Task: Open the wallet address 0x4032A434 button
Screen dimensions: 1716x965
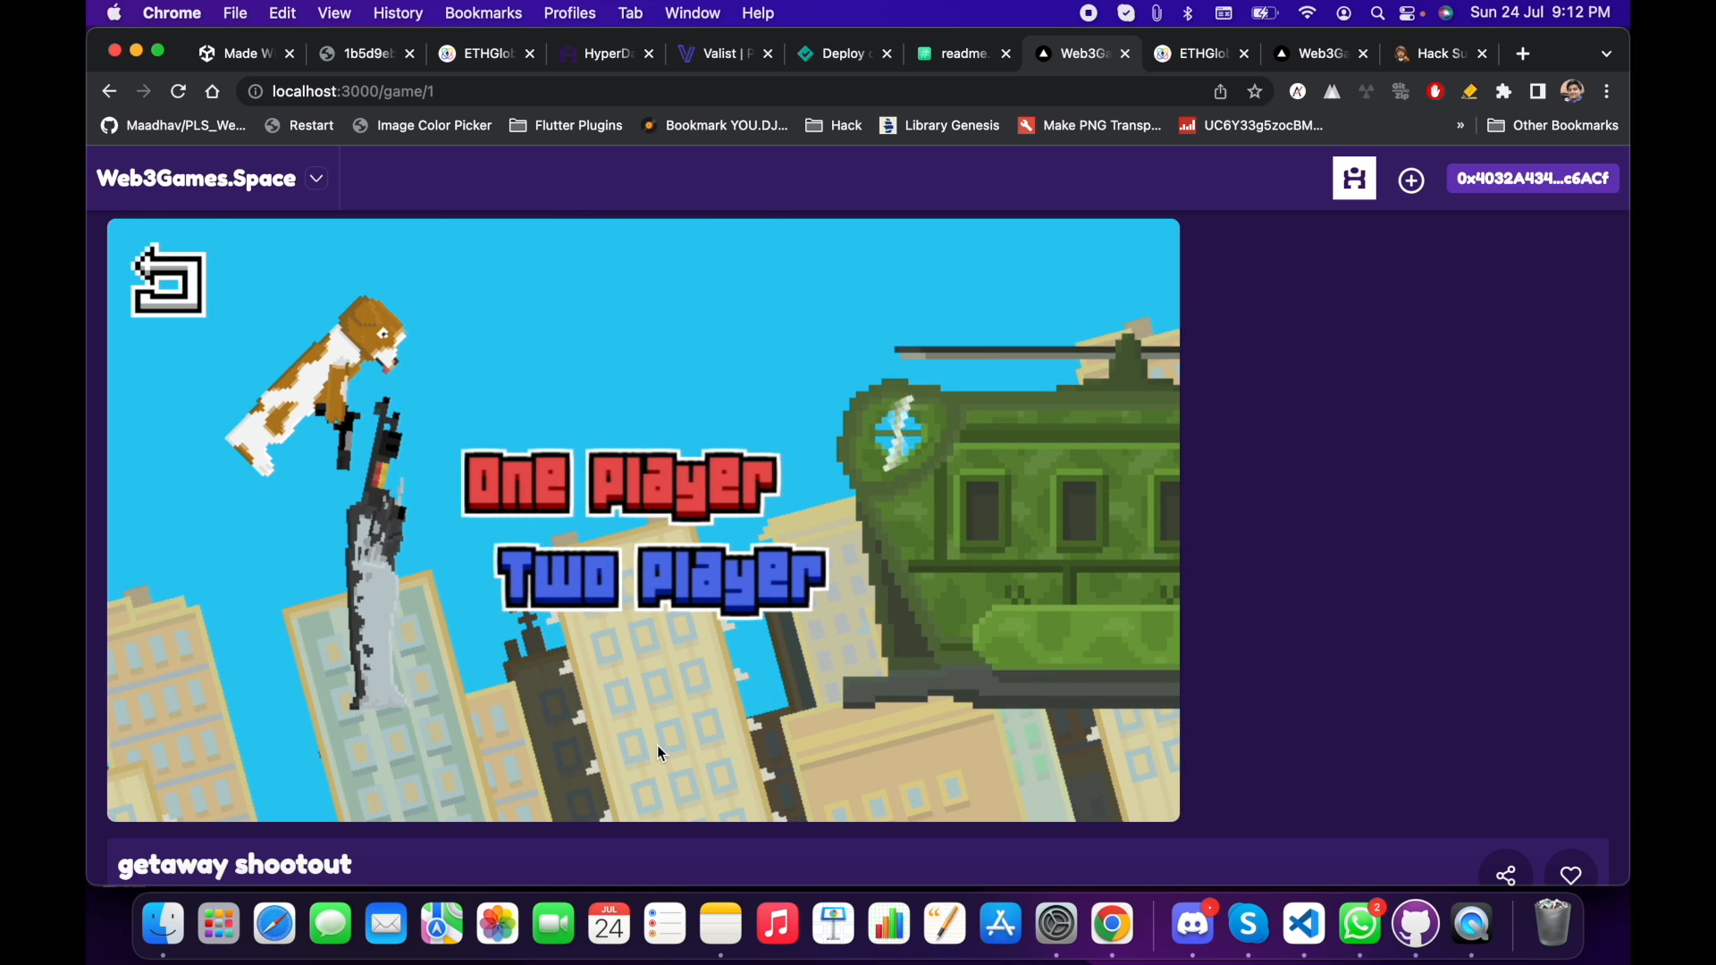Action: click(1533, 179)
